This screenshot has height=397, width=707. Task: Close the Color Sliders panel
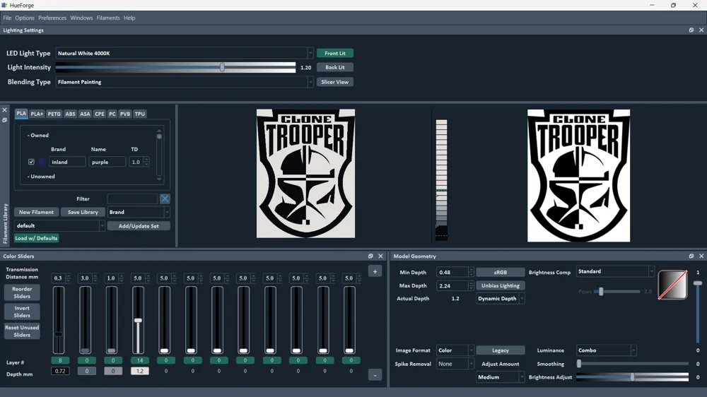click(380, 256)
